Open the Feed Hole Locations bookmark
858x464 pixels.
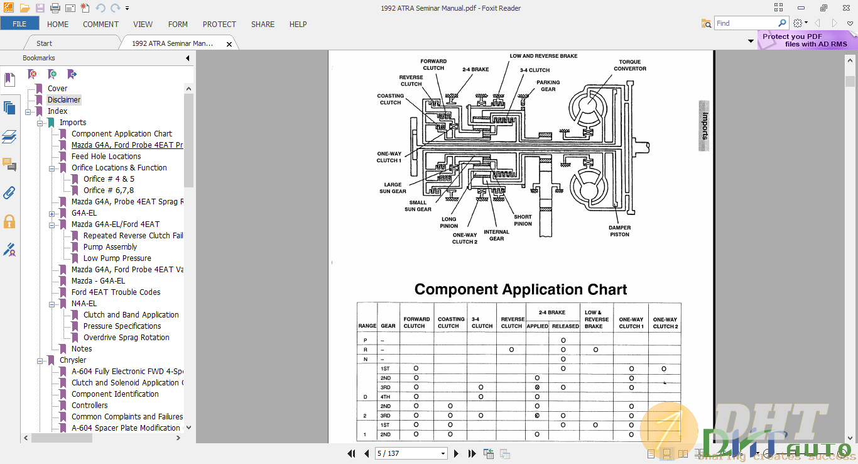pos(106,157)
